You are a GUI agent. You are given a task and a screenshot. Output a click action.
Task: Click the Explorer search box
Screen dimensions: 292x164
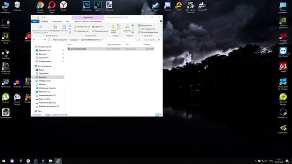[151, 40]
